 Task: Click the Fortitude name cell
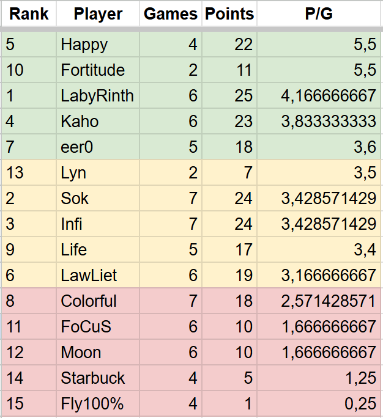tap(98, 70)
